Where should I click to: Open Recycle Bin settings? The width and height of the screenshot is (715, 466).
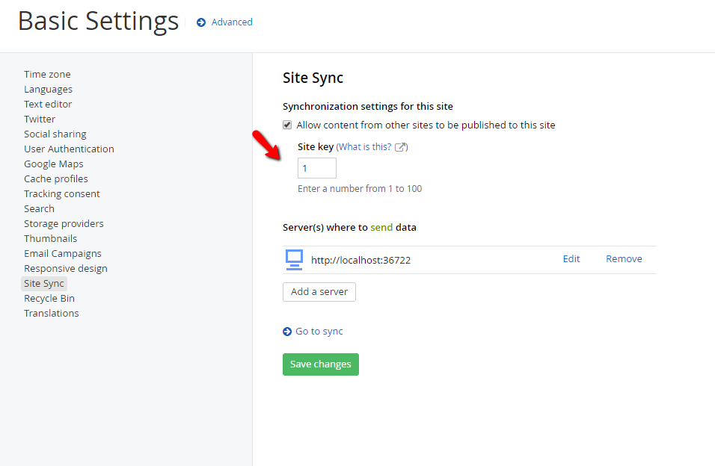49,299
